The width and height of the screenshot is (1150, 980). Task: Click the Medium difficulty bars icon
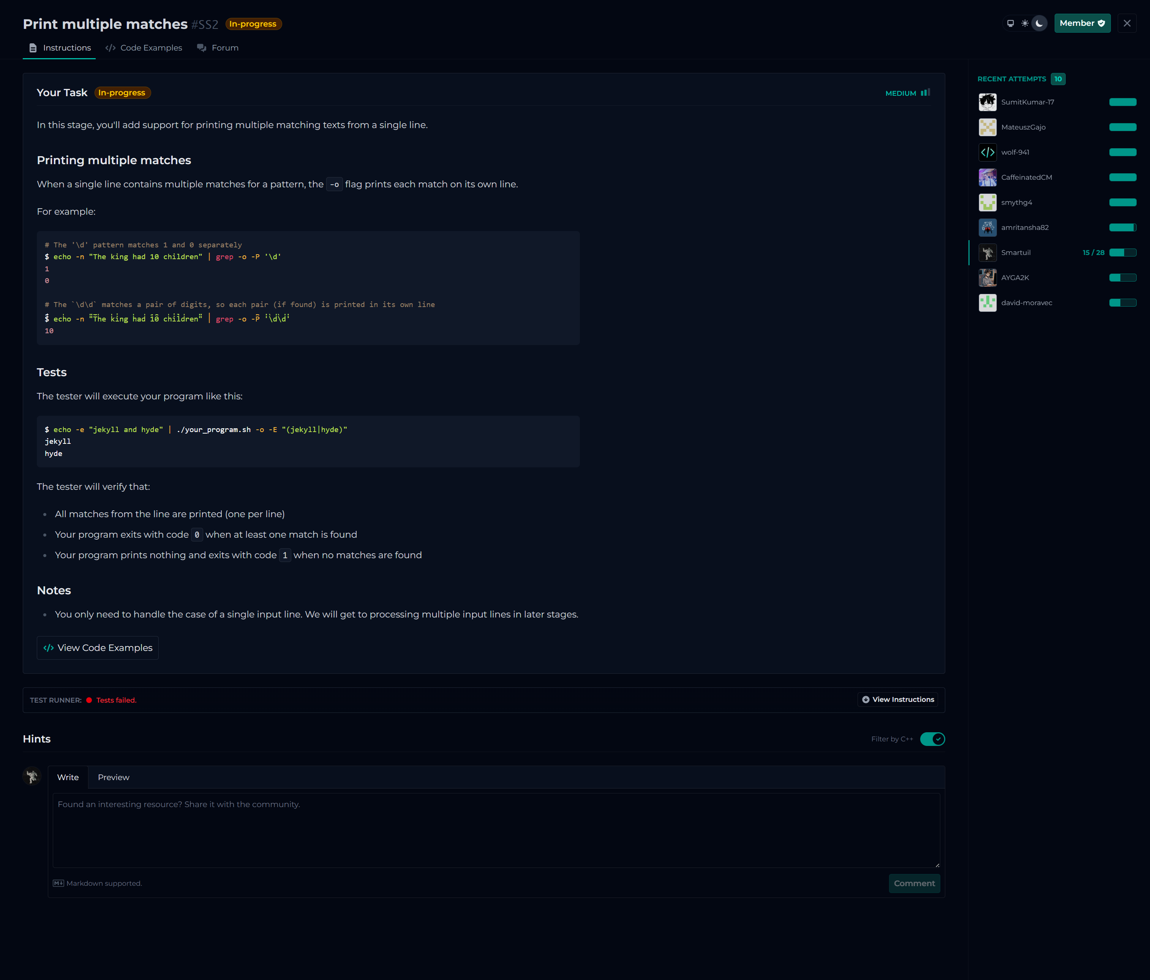point(925,93)
